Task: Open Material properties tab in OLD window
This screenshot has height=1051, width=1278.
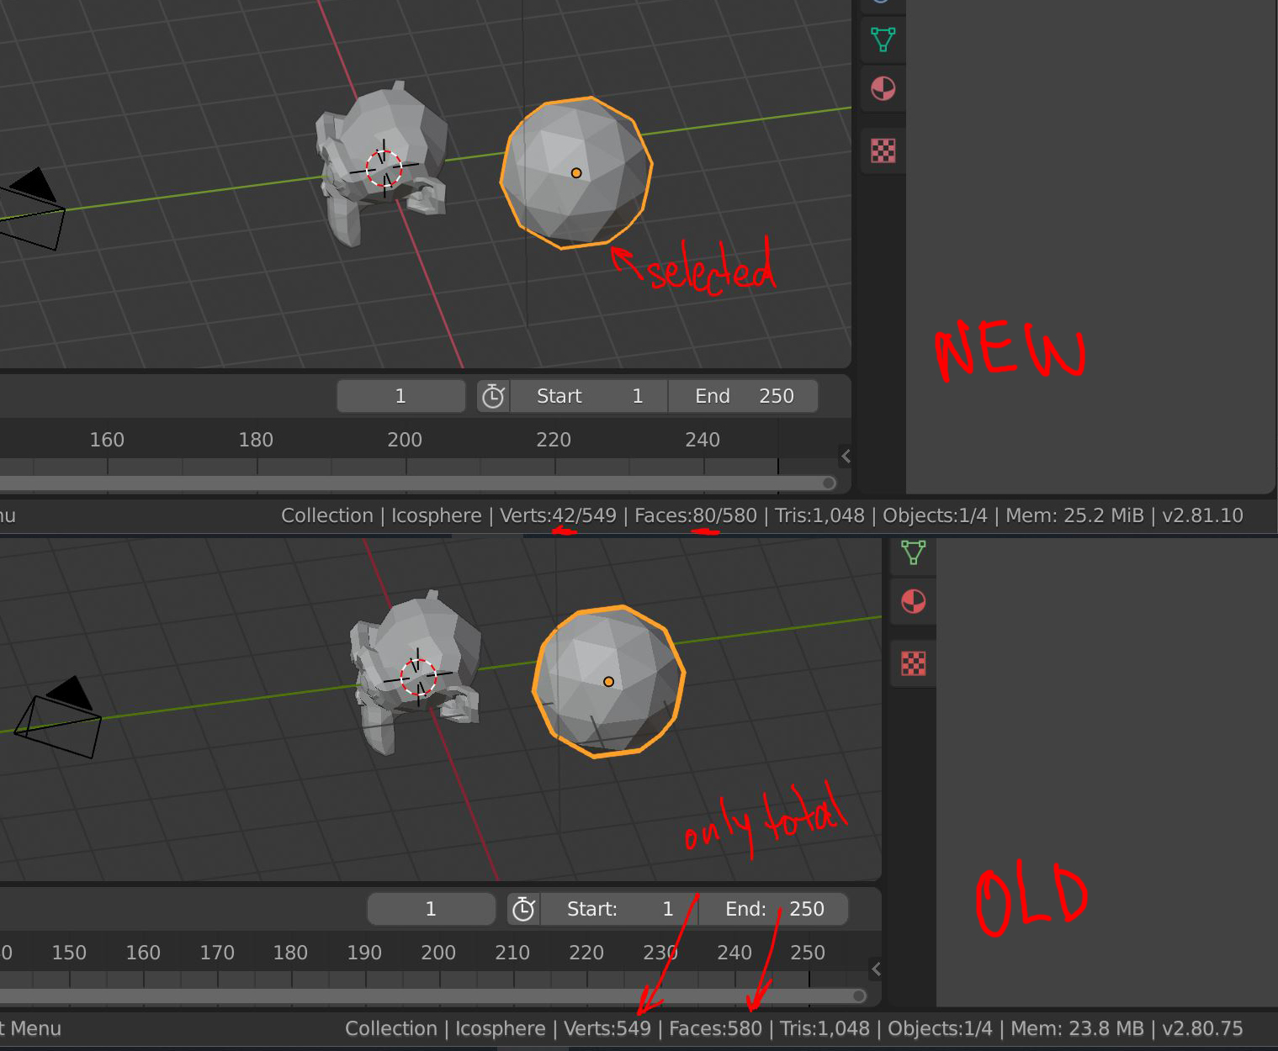Action: click(x=913, y=601)
